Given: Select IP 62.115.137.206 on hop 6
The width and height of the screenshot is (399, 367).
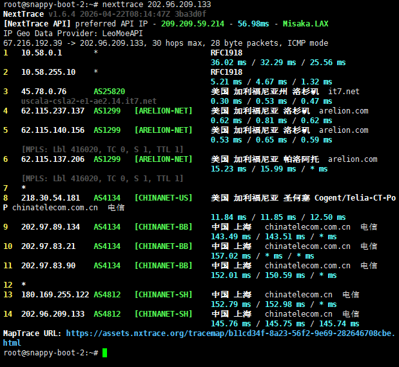Looking at the screenshot, I should pyautogui.click(x=53, y=159).
